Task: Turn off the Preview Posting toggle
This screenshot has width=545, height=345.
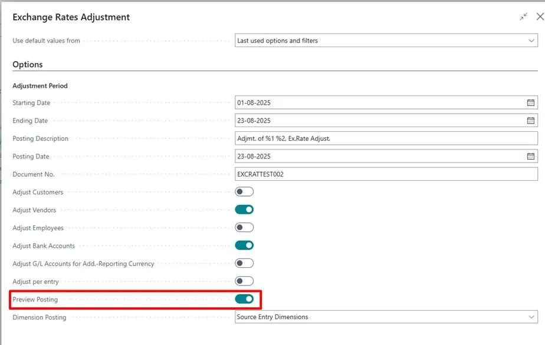Action: coord(244,299)
